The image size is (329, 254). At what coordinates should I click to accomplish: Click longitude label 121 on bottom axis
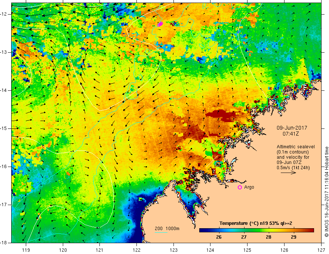coord(100,250)
